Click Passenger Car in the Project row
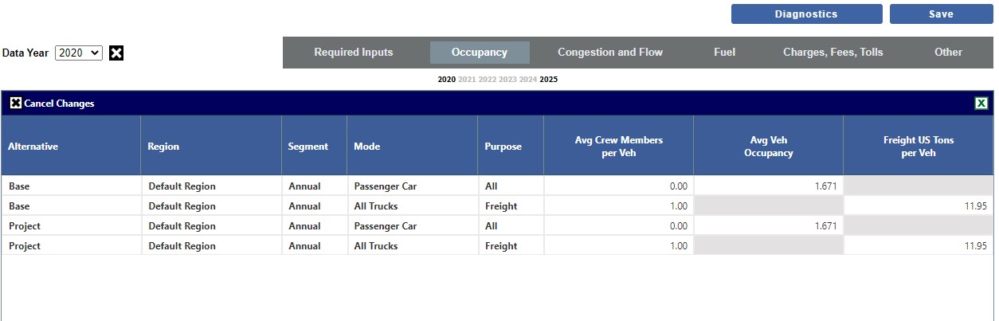Screen dimensions: 999x321 point(386,226)
